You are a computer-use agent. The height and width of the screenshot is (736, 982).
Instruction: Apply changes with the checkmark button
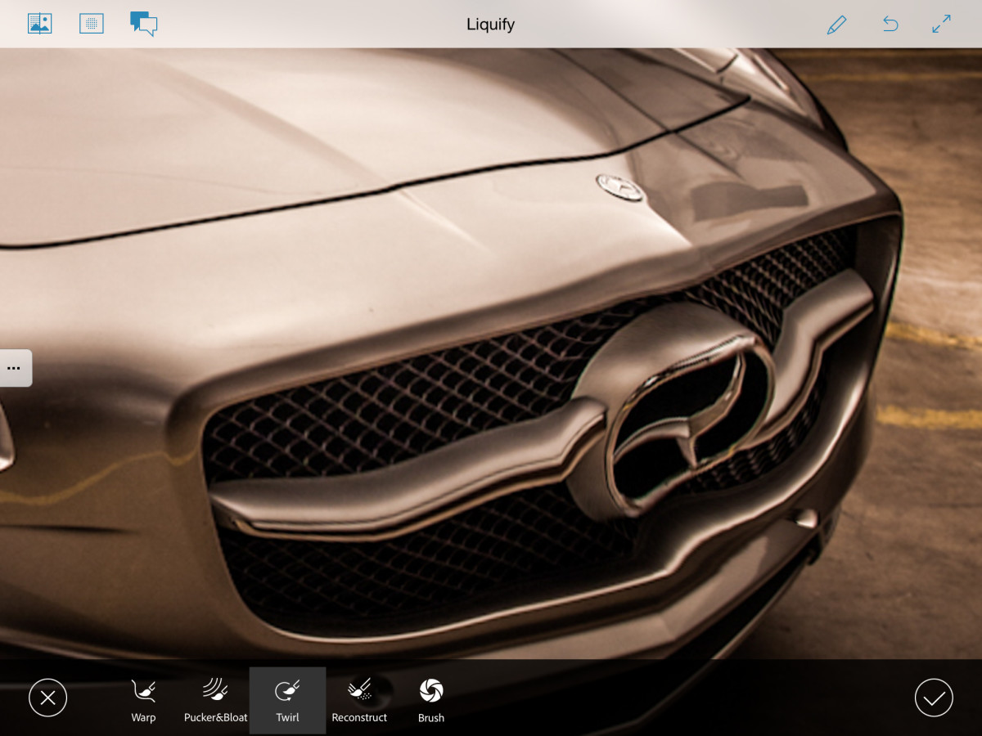934,698
